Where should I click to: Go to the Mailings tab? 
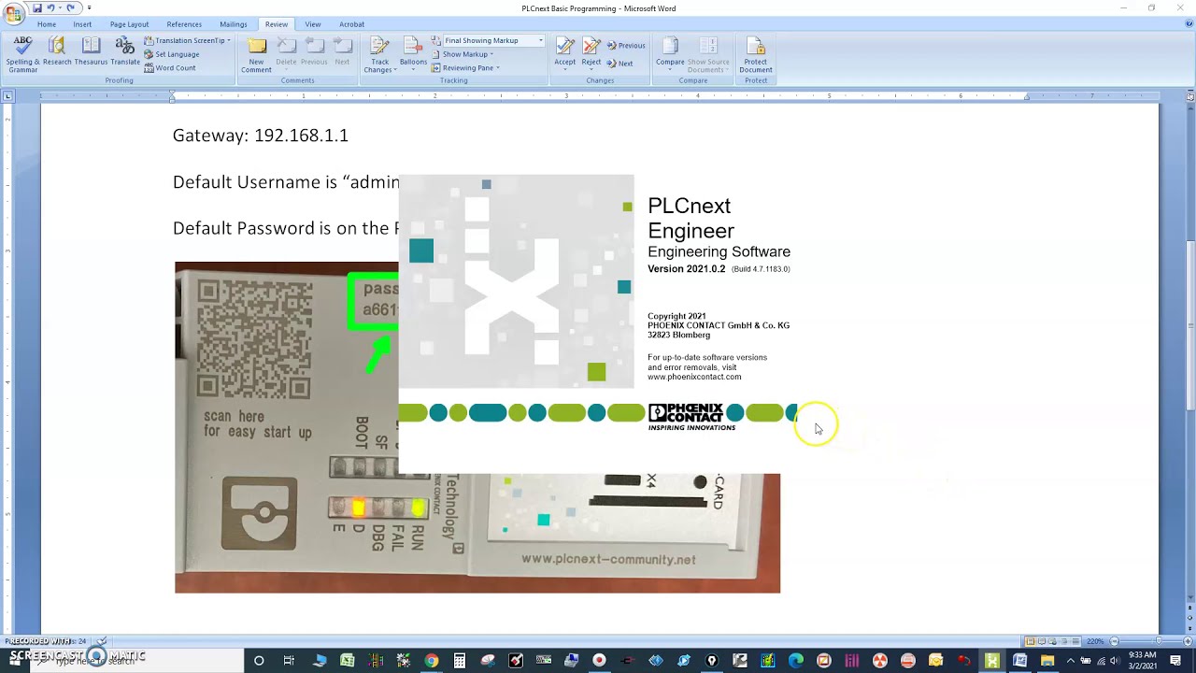pos(234,24)
